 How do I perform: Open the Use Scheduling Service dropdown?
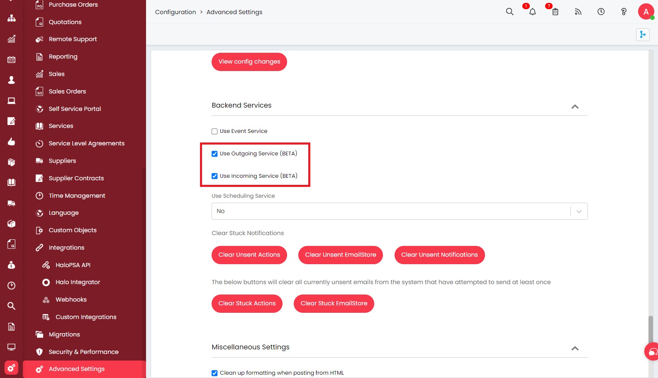point(399,211)
